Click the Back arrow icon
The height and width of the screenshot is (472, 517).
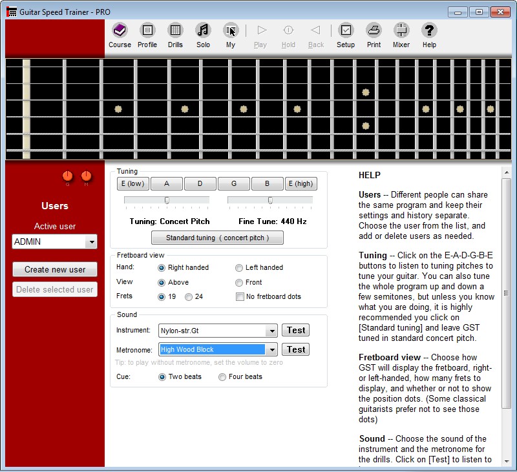(315, 30)
